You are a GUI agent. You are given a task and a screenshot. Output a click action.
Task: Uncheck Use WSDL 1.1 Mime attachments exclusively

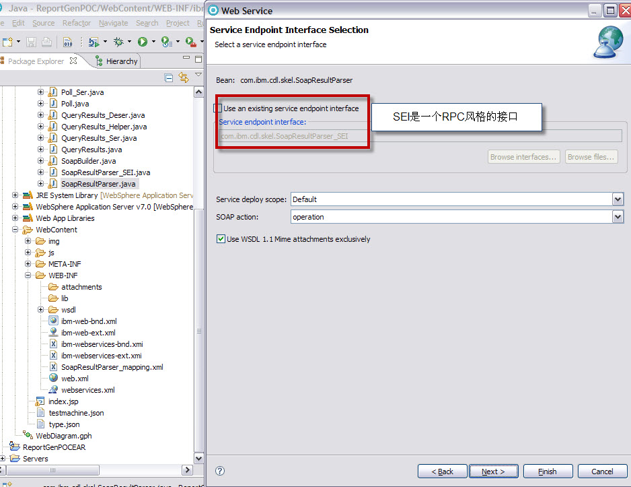[221, 239]
